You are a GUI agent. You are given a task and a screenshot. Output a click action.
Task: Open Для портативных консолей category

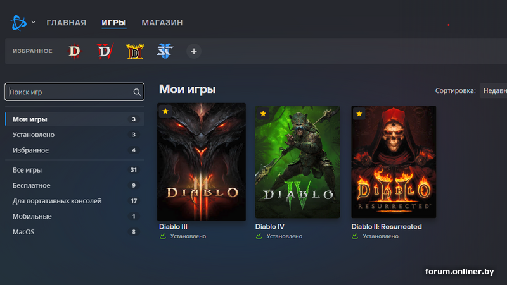75,200
